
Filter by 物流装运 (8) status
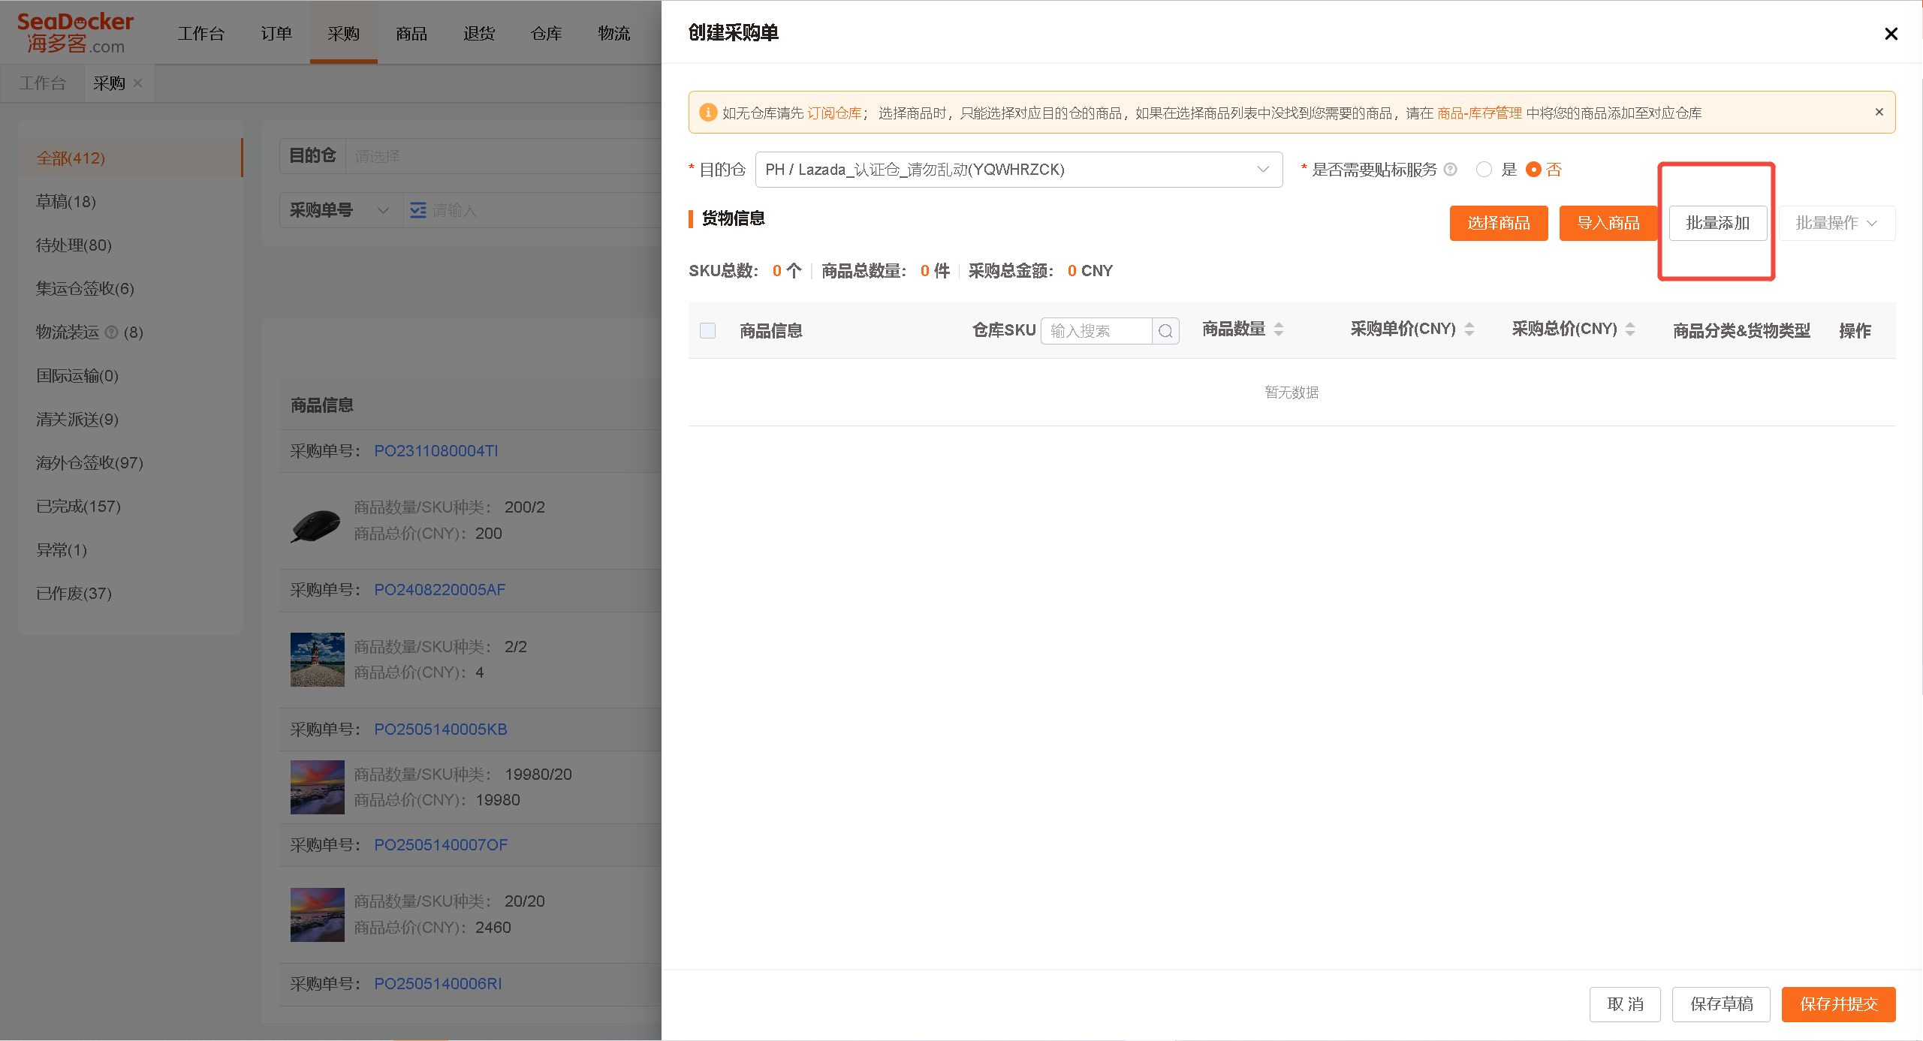[131, 332]
